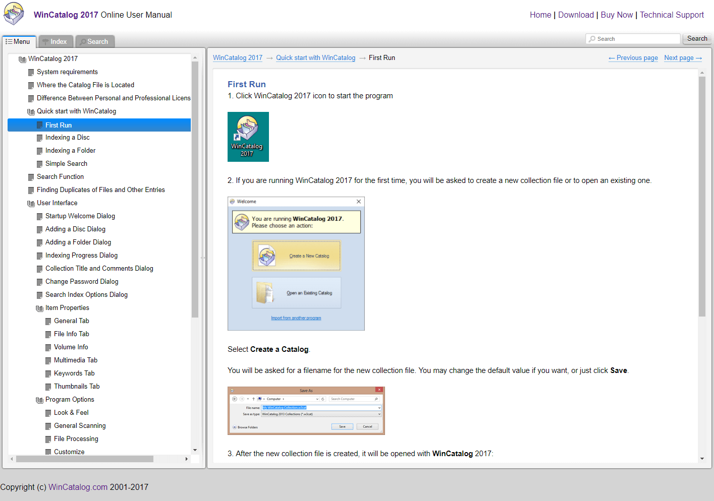Click tree panel vertical scrollbar down arrow
The height and width of the screenshot is (501, 714).
(x=195, y=450)
